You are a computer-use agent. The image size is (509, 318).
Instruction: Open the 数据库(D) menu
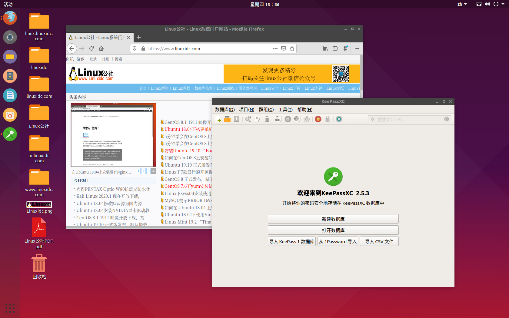225,110
